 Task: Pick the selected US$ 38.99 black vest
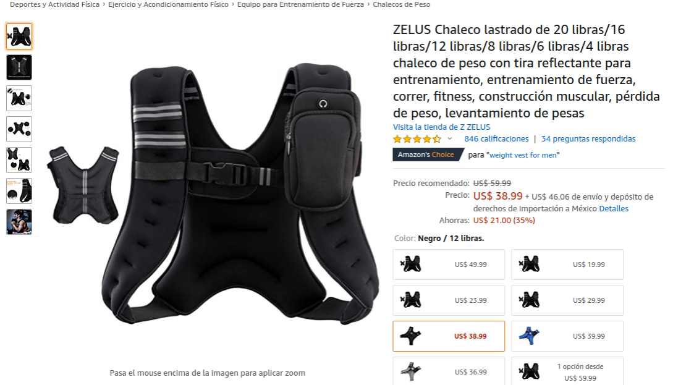click(449, 336)
